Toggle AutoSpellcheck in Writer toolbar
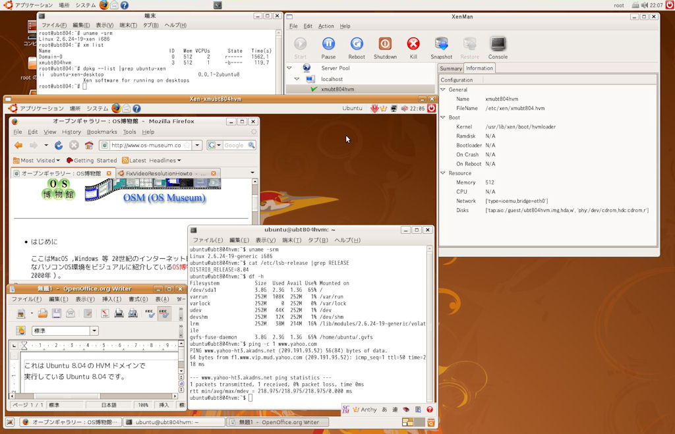 (163, 313)
